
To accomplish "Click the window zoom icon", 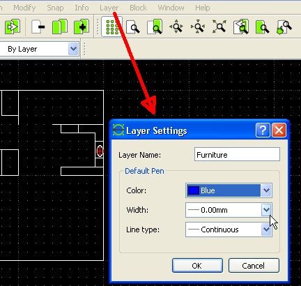I will (x=263, y=27).
